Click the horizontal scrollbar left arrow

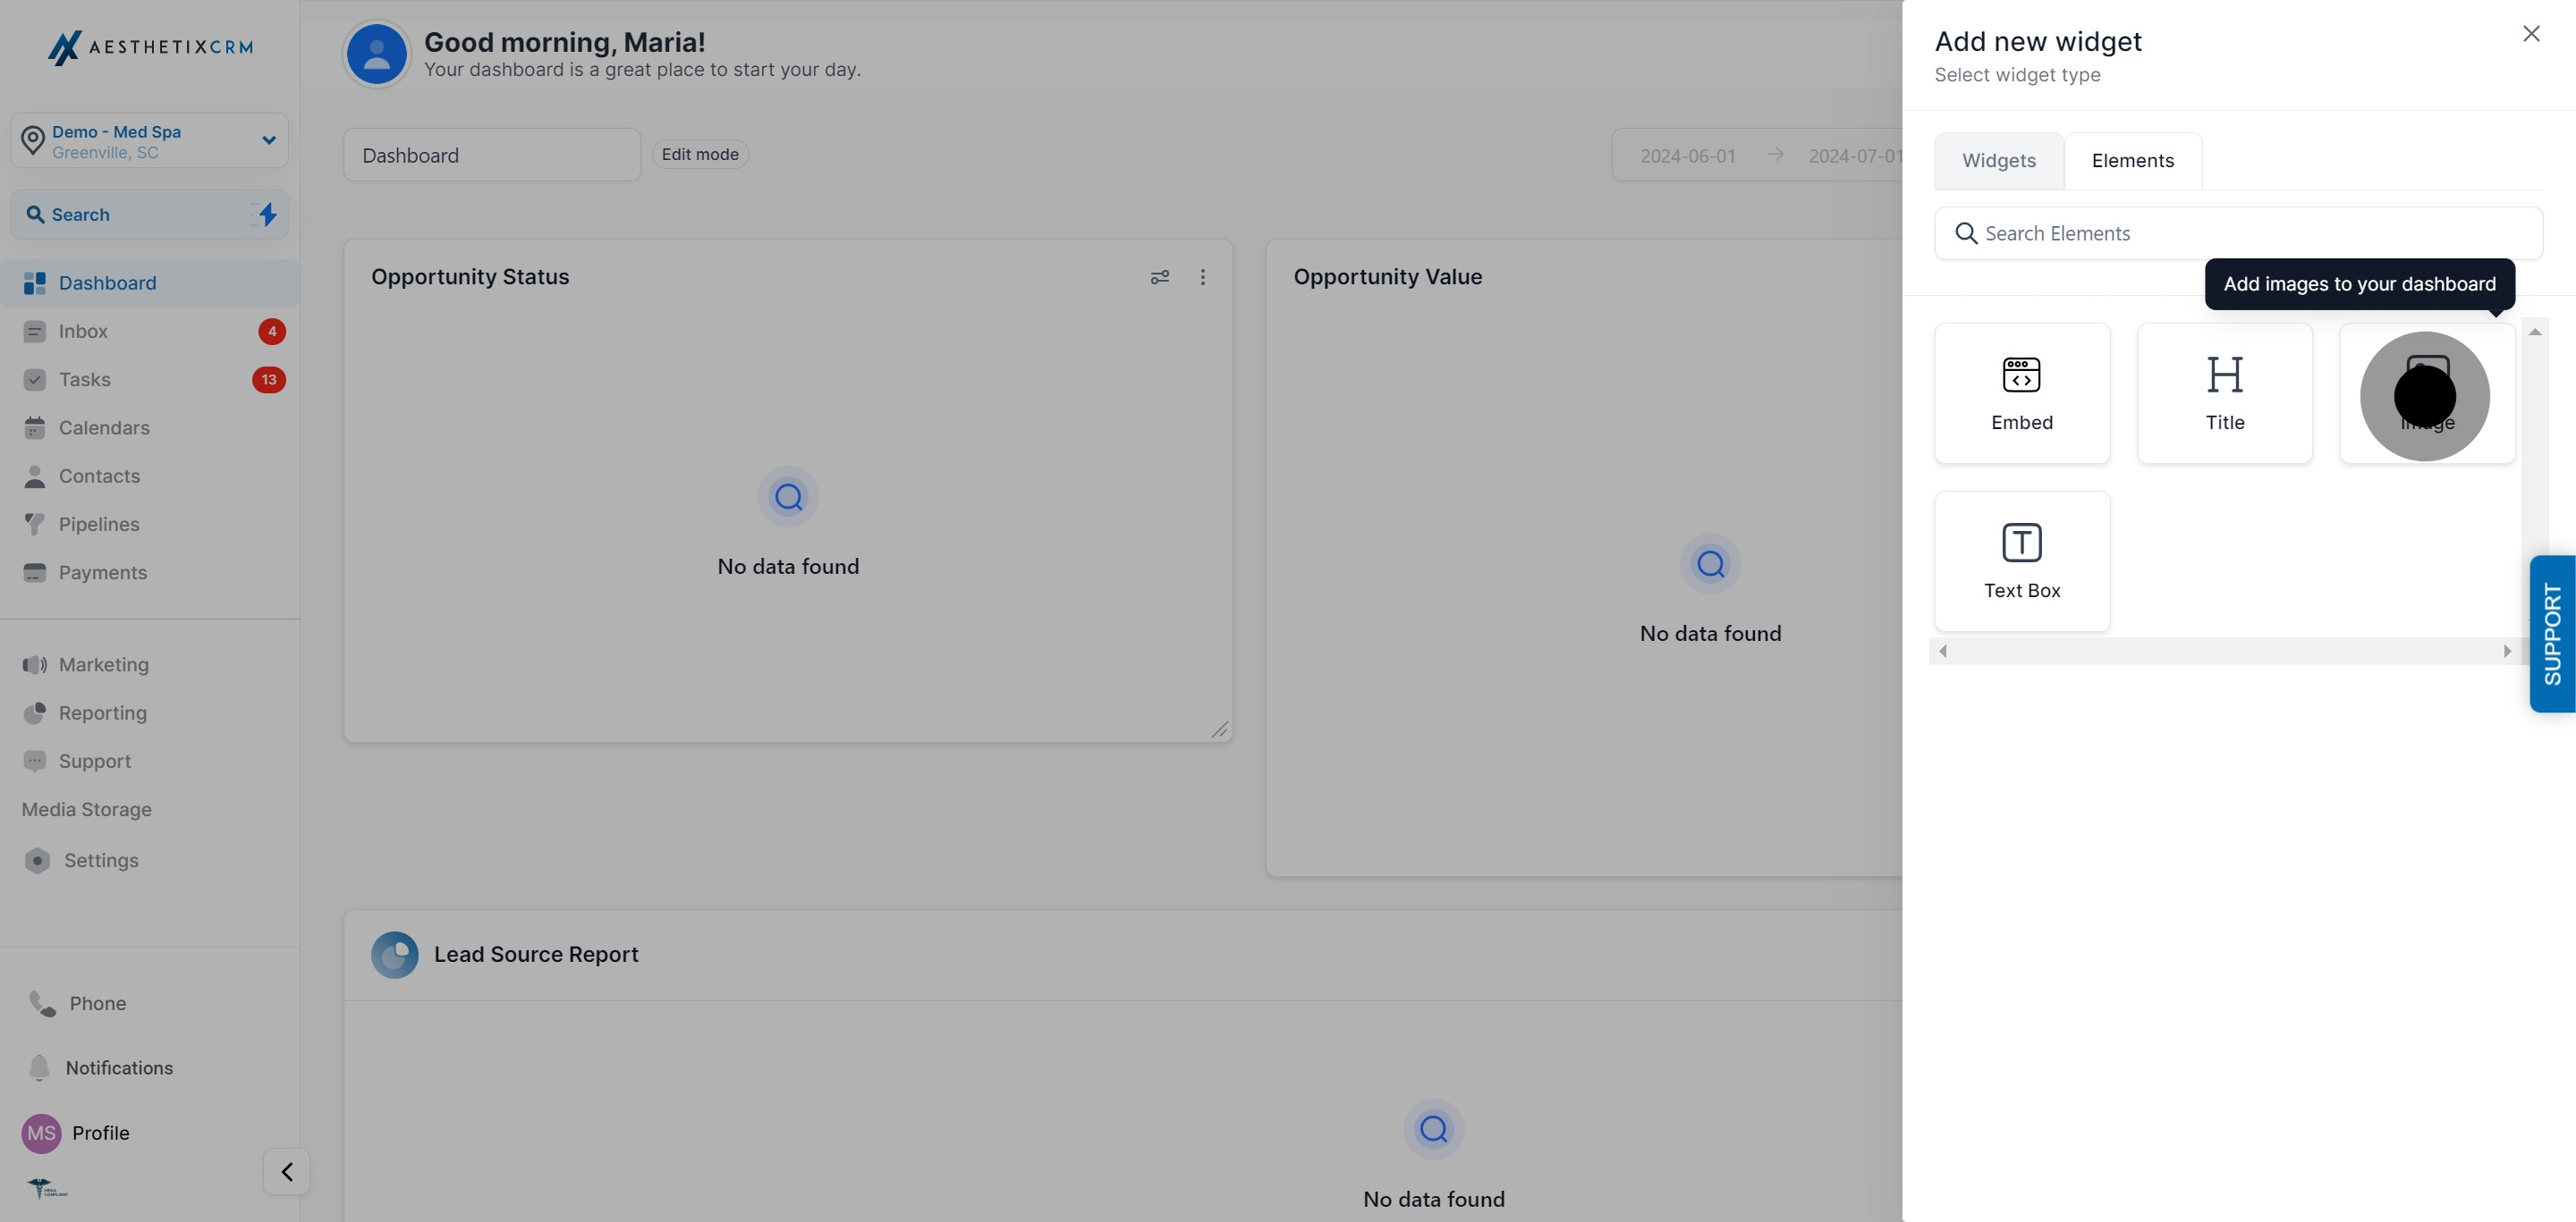click(x=1943, y=652)
